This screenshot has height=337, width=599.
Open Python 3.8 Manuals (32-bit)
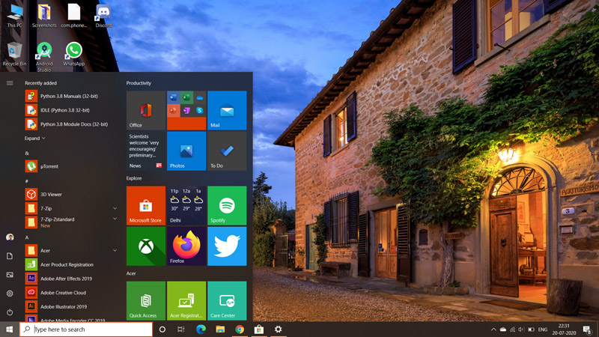(x=71, y=97)
